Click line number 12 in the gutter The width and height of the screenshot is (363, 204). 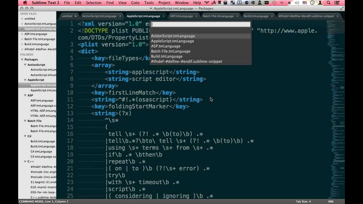(70, 107)
